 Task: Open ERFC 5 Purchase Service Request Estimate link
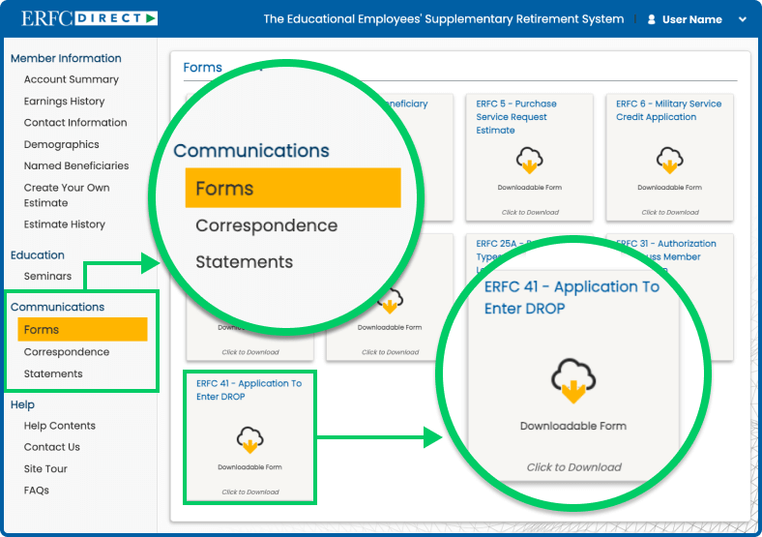tap(516, 117)
